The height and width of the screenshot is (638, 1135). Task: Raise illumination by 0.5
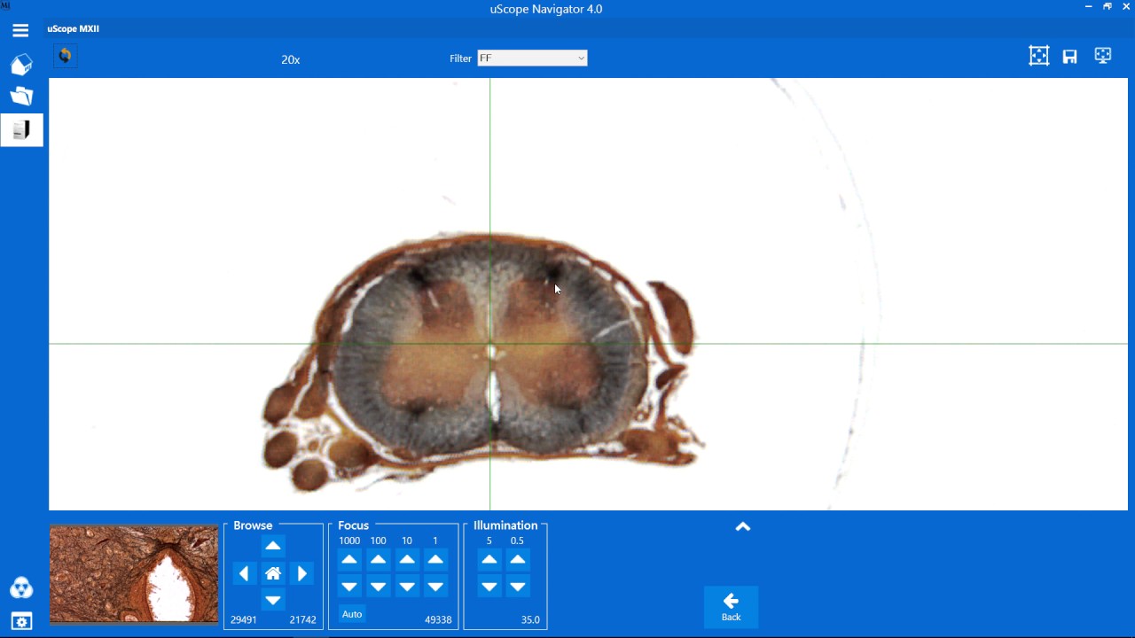coord(518,559)
